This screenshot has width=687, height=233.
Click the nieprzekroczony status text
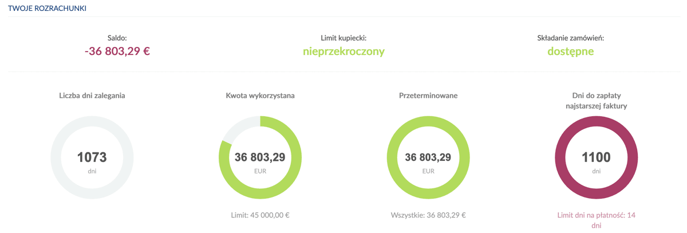coord(343,52)
